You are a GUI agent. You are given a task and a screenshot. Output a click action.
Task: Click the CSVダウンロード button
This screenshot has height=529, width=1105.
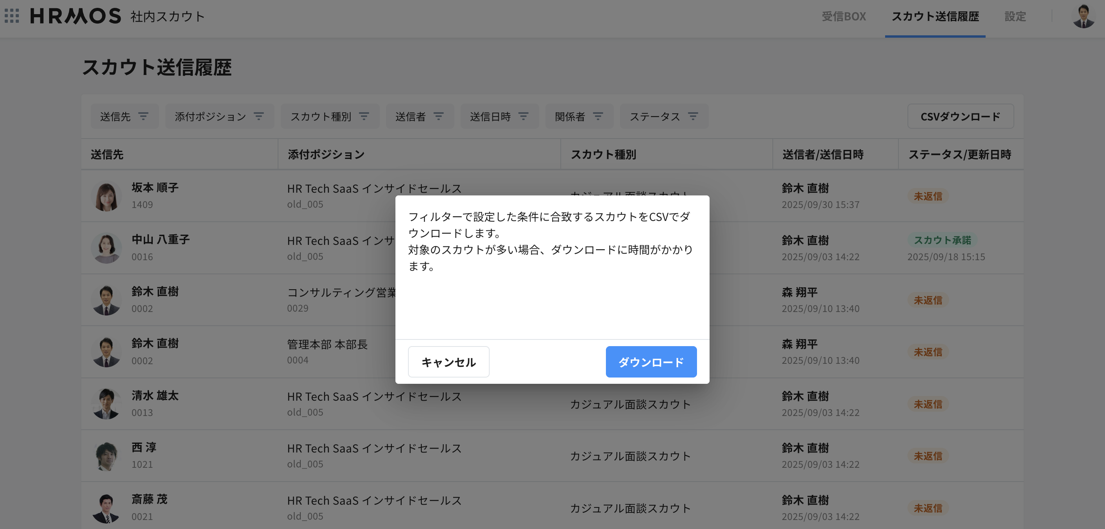pos(960,117)
